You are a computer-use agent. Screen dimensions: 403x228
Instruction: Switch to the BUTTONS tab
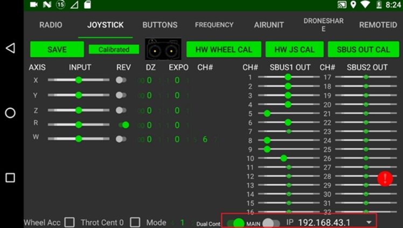click(x=160, y=25)
